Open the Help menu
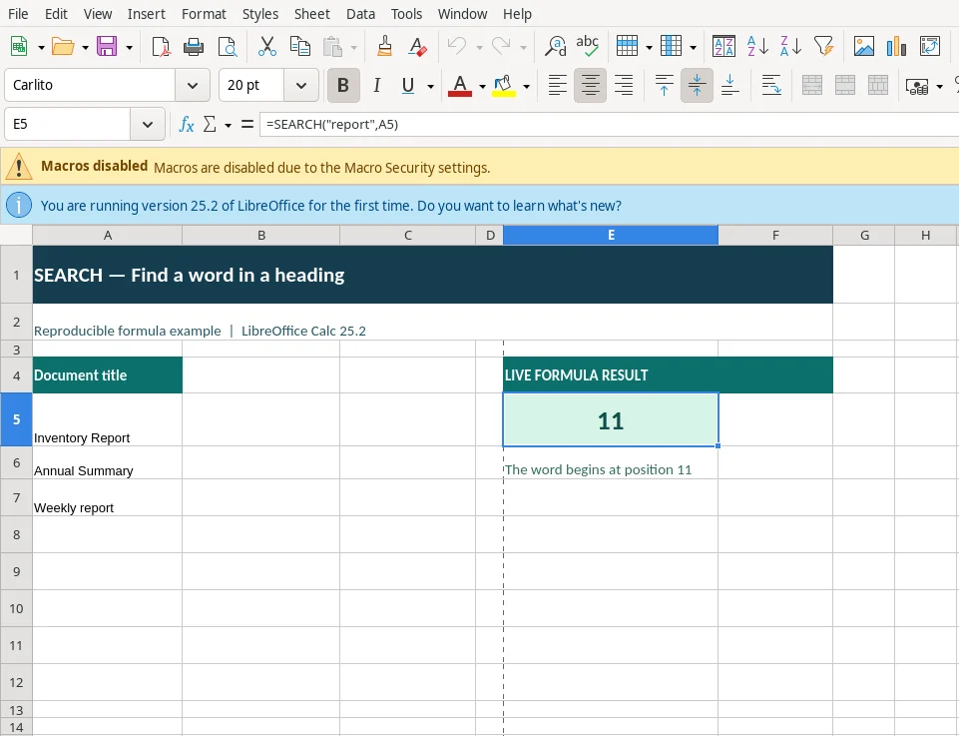The width and height of the screenshot is (959, 736). [x=517, y=13]
